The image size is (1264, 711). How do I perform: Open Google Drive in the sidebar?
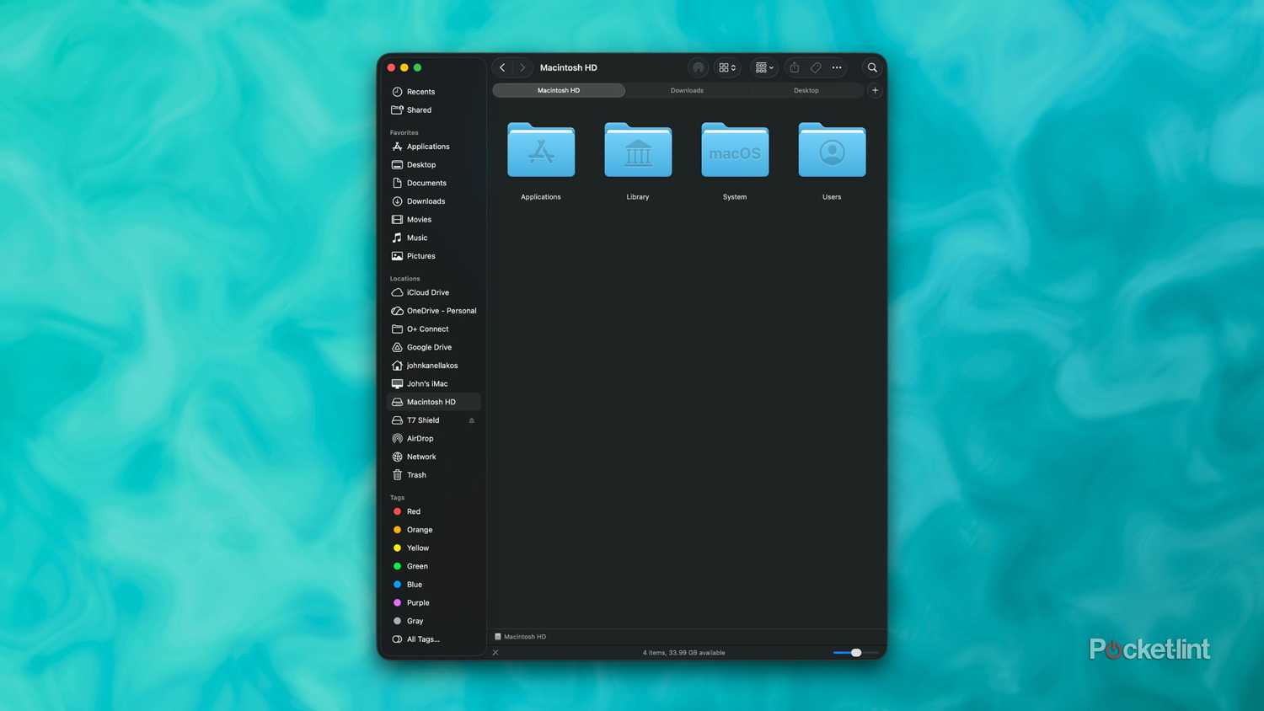coord(429,347)
